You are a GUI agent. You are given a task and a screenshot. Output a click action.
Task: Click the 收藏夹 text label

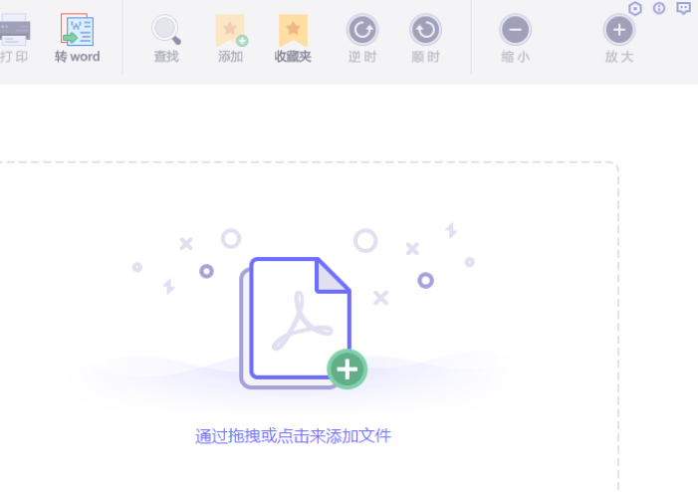tap(293, 57)
